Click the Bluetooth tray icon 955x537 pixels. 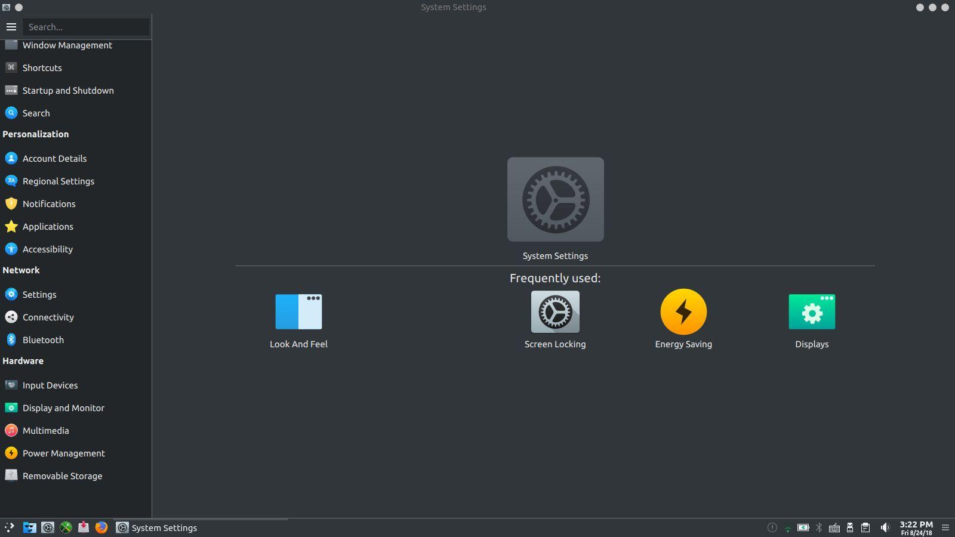coord(819,527)
